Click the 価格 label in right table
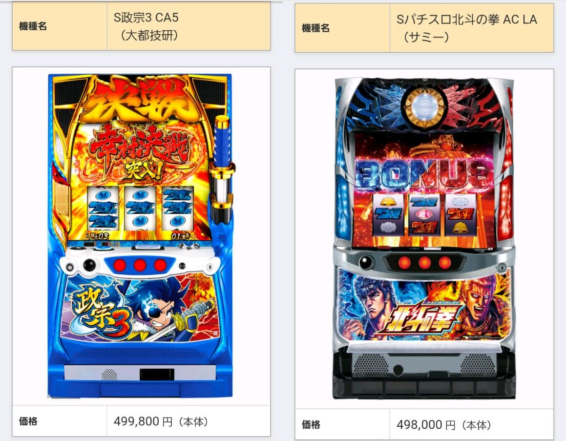Image resolution: width=566 pixels, height=441 pixels. point(311,425)
